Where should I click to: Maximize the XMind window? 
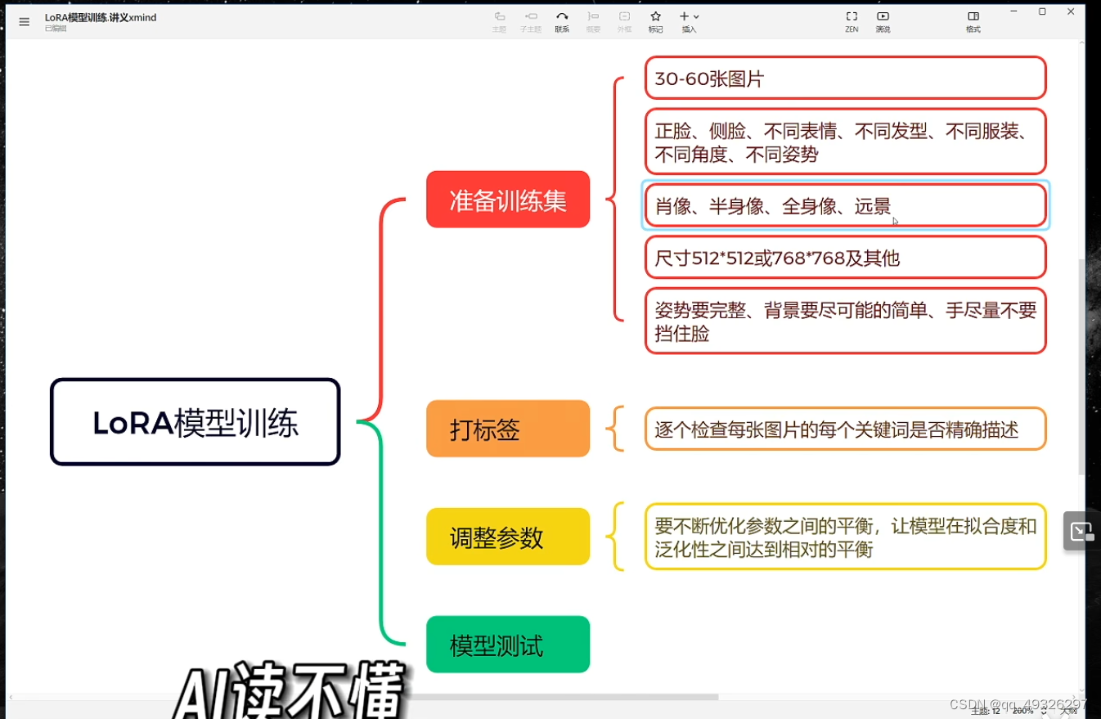pyautogui.click(x=1042, y=11)
